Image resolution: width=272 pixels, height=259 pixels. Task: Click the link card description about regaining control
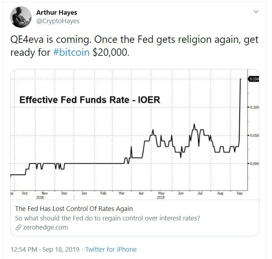(107, 218)
